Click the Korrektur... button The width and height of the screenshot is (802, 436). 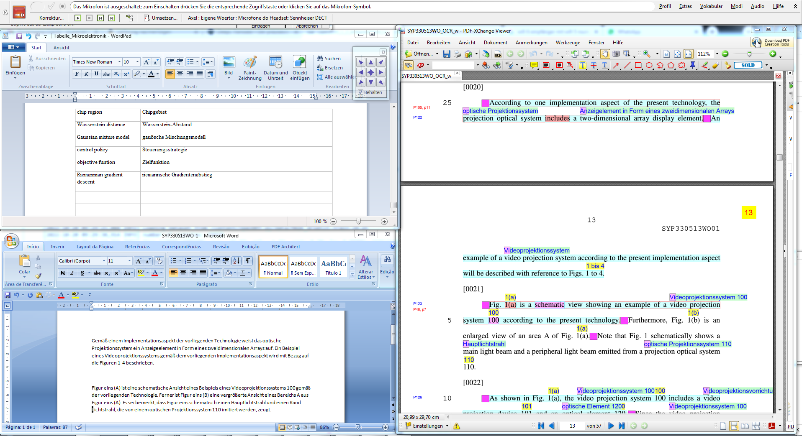point(51,18)
